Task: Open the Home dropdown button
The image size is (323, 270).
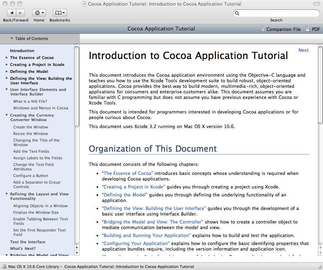Action: [39, 13]
